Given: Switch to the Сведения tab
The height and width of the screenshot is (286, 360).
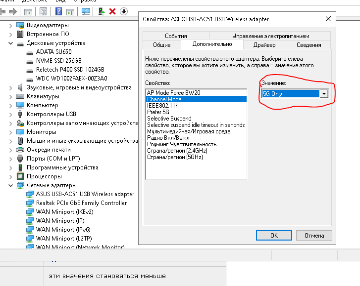Looking at the screenshot, I should [x=309, y=45].
